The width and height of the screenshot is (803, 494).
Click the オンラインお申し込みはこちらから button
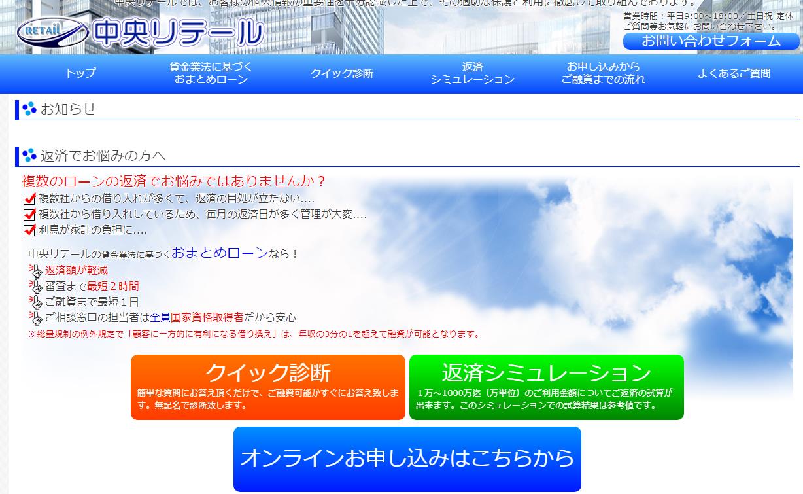[407, 458]
